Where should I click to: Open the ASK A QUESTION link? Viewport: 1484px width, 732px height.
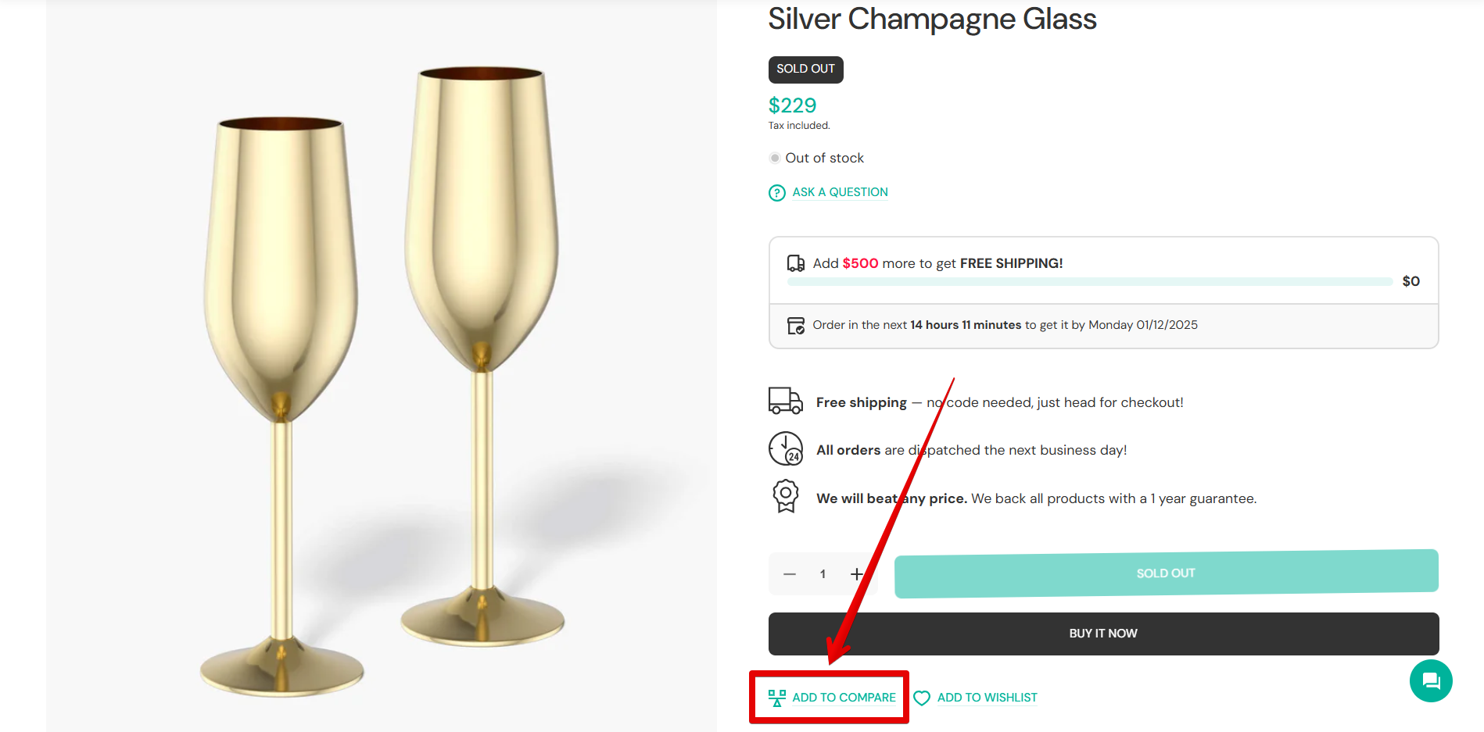(840, 192)
